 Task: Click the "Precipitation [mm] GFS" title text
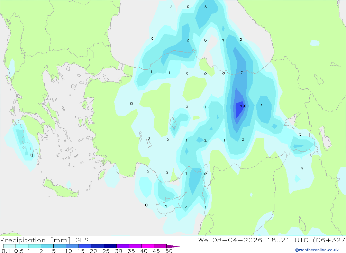44,240
